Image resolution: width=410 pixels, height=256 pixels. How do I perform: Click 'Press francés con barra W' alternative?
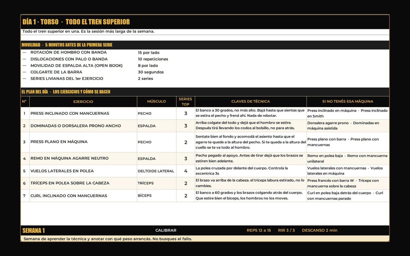coord(348,183)
